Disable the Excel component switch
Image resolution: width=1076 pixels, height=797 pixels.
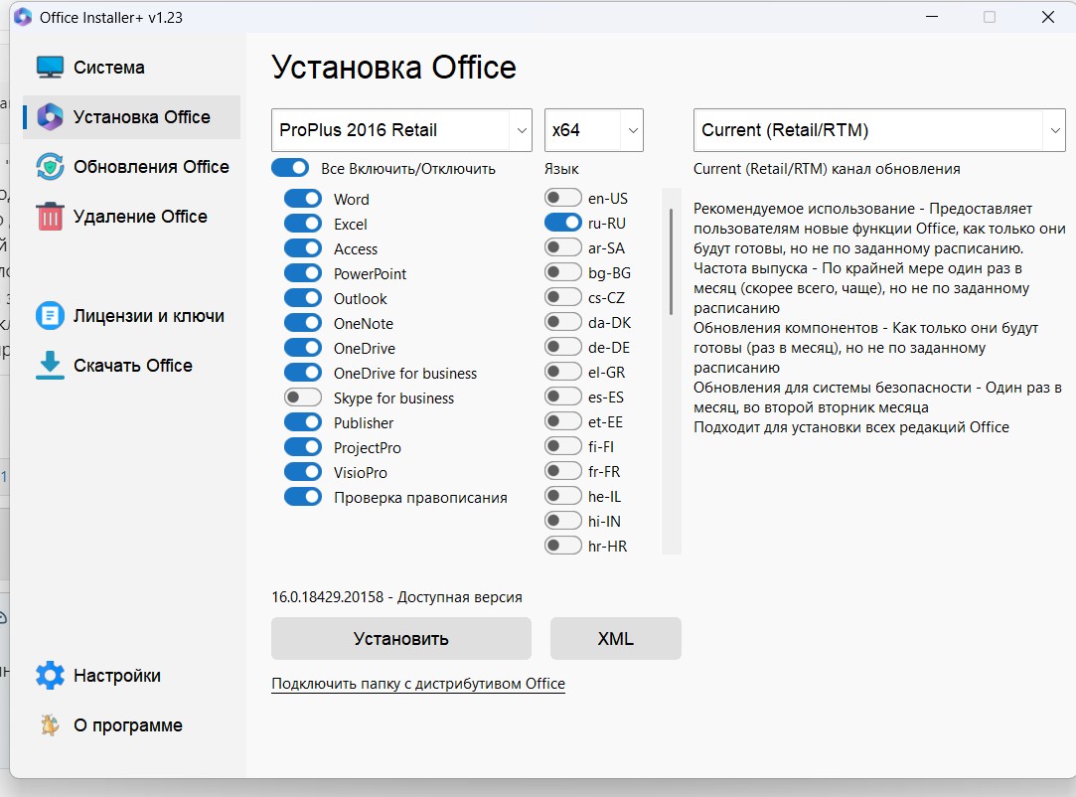[x=303, y=224]
